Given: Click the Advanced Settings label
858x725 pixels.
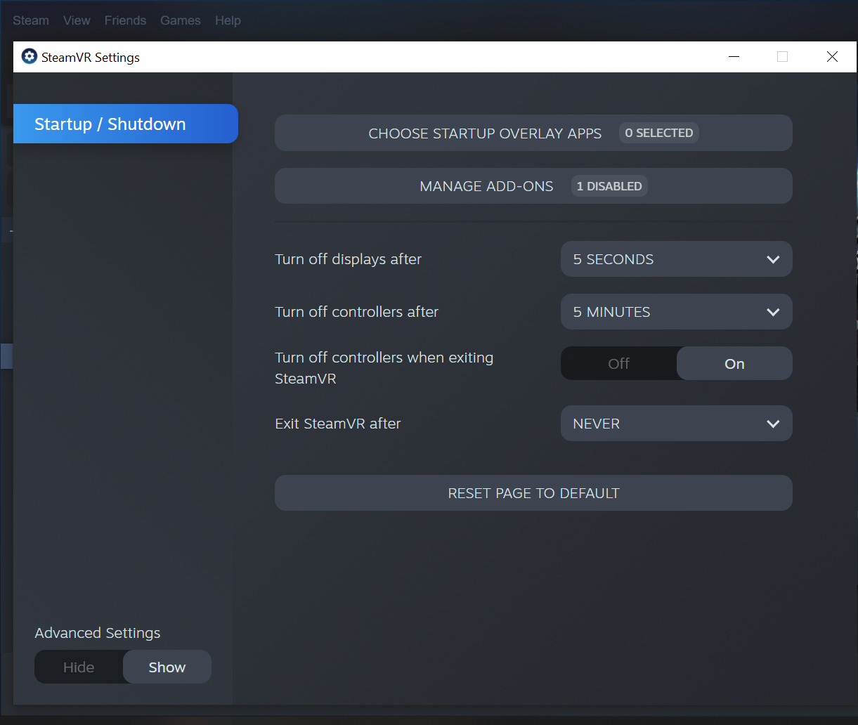Looking at the screenshot, I should [97, 633].
